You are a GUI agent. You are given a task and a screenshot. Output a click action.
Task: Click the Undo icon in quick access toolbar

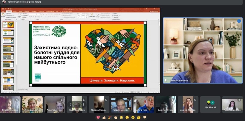pos(5,9)
